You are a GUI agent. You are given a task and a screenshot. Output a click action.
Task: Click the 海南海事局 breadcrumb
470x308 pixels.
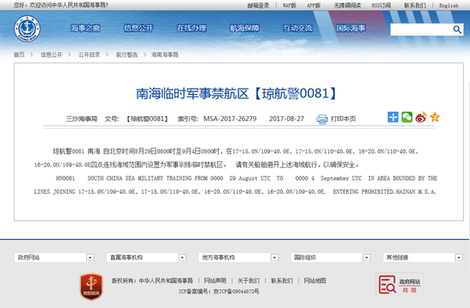pos(165,55)
